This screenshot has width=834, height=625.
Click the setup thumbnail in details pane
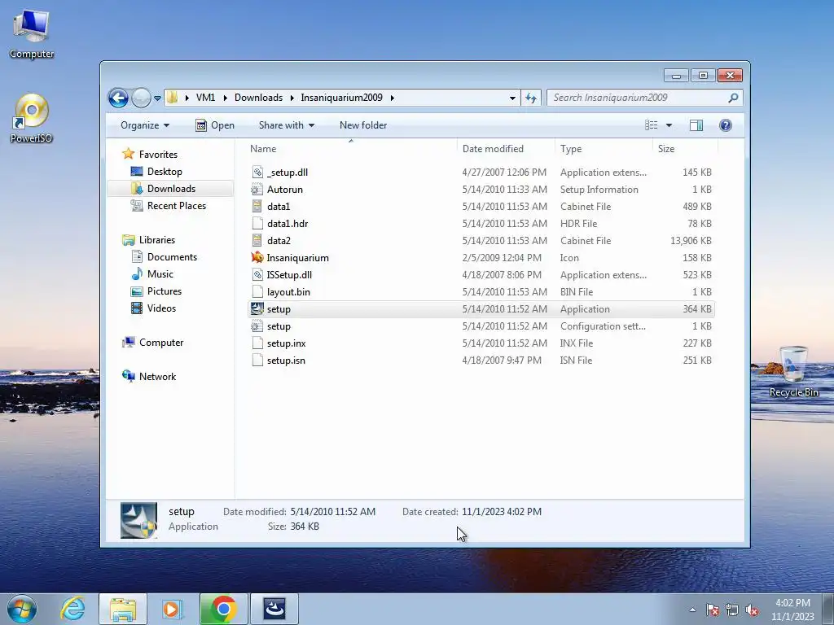click(x=138, y=520)
